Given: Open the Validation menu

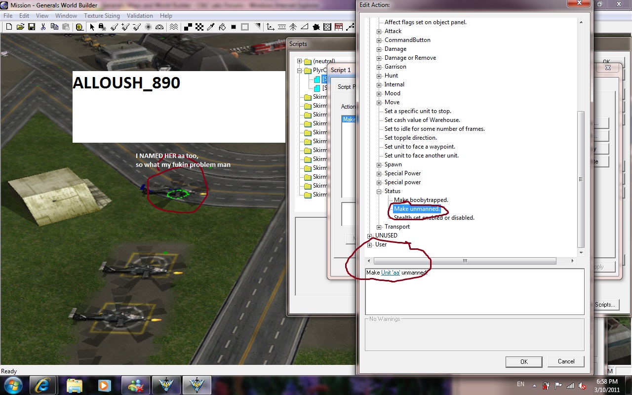Looking at the screenshot, I should point(140,16).
